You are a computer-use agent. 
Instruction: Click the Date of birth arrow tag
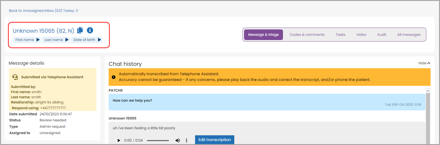pos(86,40)
